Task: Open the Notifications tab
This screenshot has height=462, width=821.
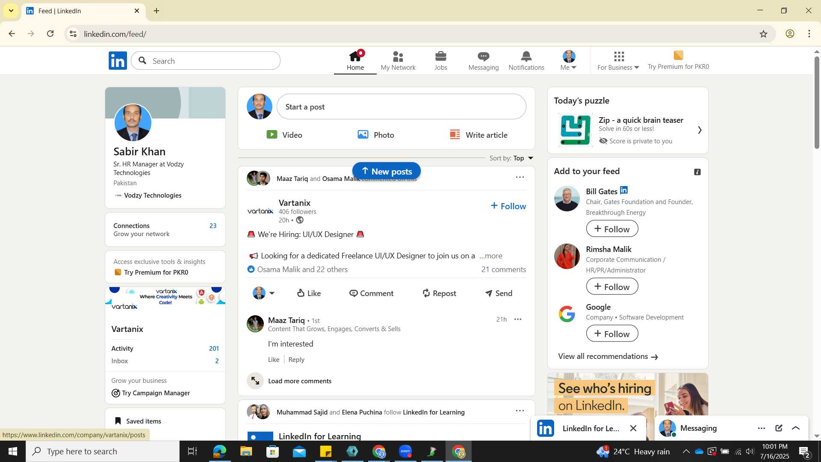Action: (x=526, y=61)
